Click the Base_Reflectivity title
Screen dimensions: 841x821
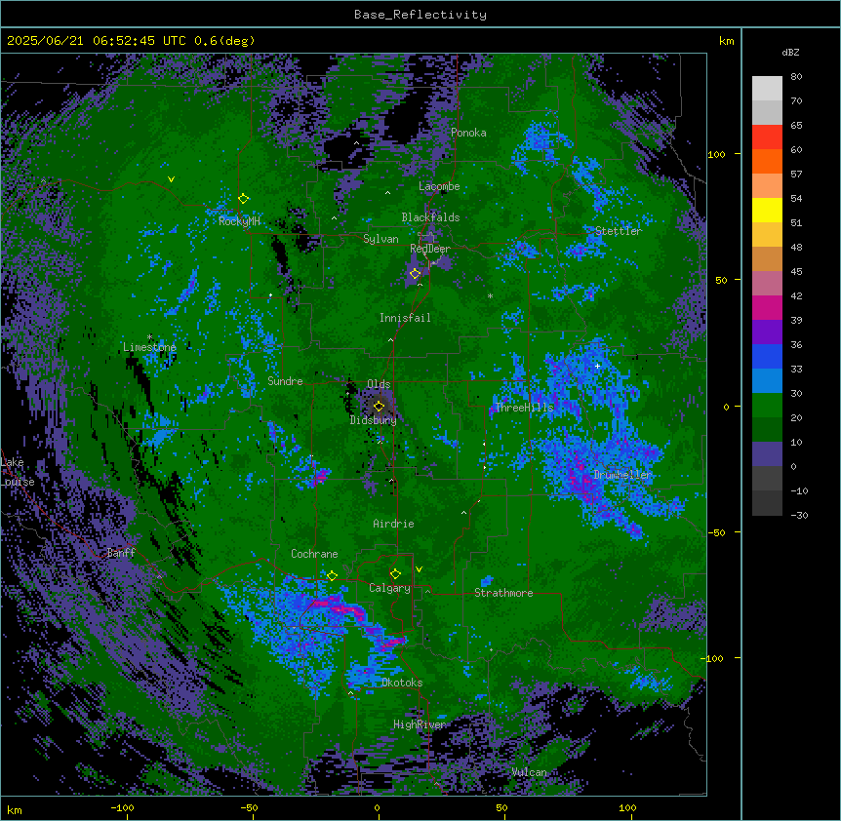(x=420, y=15)
